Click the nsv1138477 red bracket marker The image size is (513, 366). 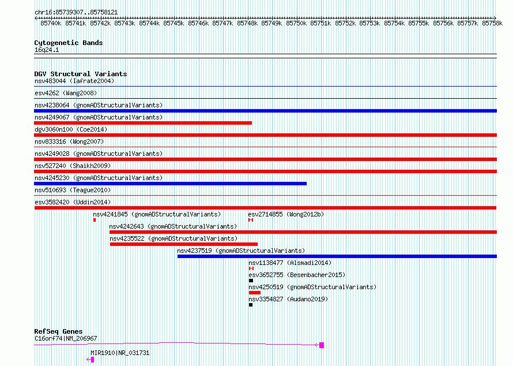[251, 268]
